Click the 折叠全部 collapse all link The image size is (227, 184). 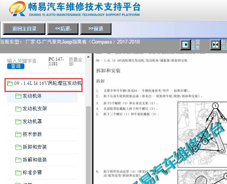(x=75, y=62)
